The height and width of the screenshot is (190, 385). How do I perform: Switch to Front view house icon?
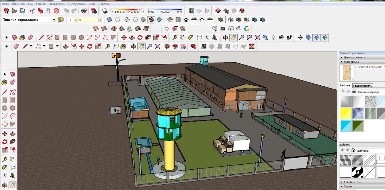[186, 20]
